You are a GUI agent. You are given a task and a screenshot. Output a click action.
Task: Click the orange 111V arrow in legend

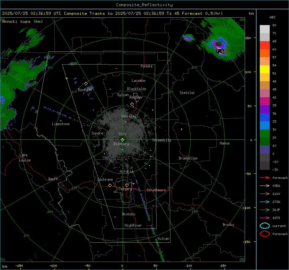tap(265, 194)
